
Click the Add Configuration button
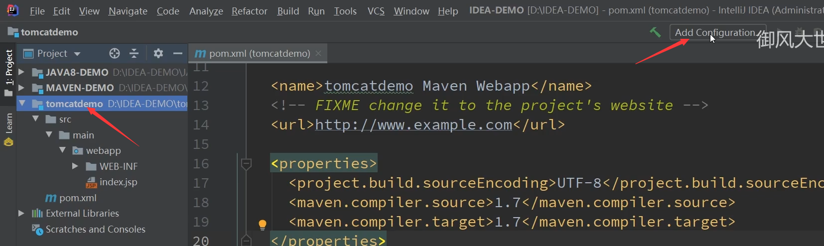click(x=717, y=32)
